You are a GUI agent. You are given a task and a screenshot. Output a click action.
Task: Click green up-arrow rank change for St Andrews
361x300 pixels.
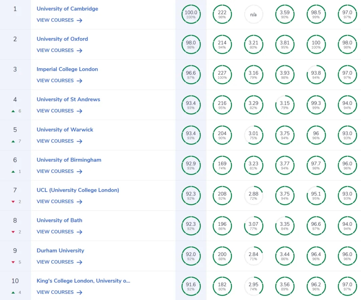tap(13, 111)
